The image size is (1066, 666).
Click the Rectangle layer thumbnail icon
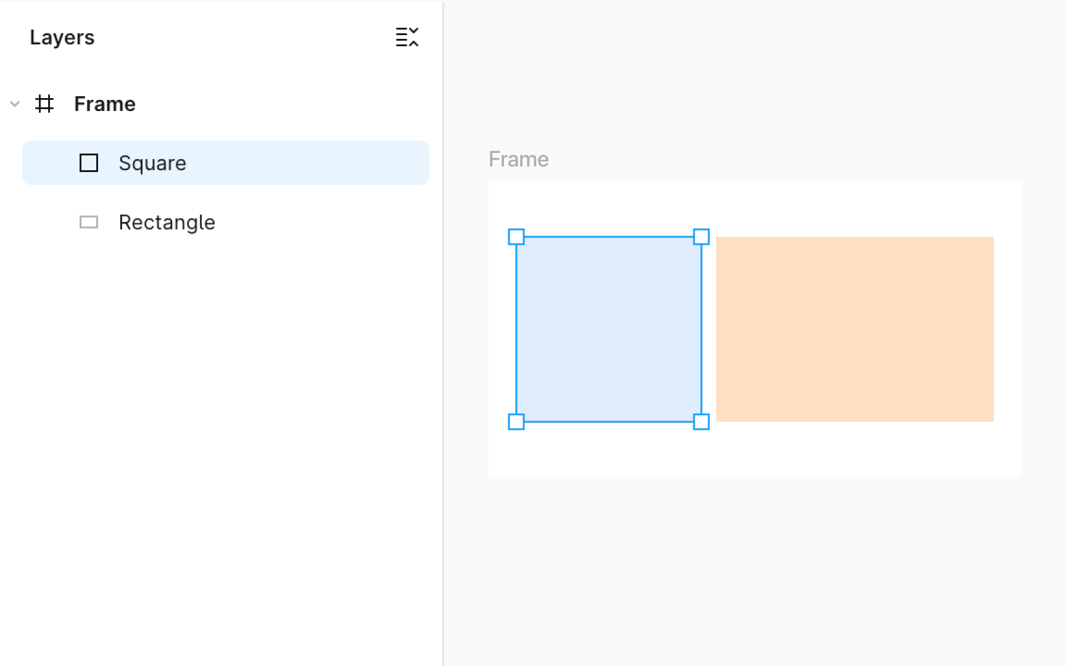pos(89,222)
